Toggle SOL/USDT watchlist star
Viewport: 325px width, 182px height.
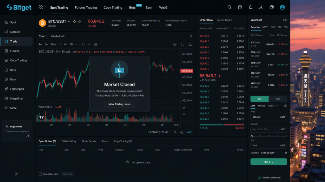pyautogui.click(x=287, y=75)
